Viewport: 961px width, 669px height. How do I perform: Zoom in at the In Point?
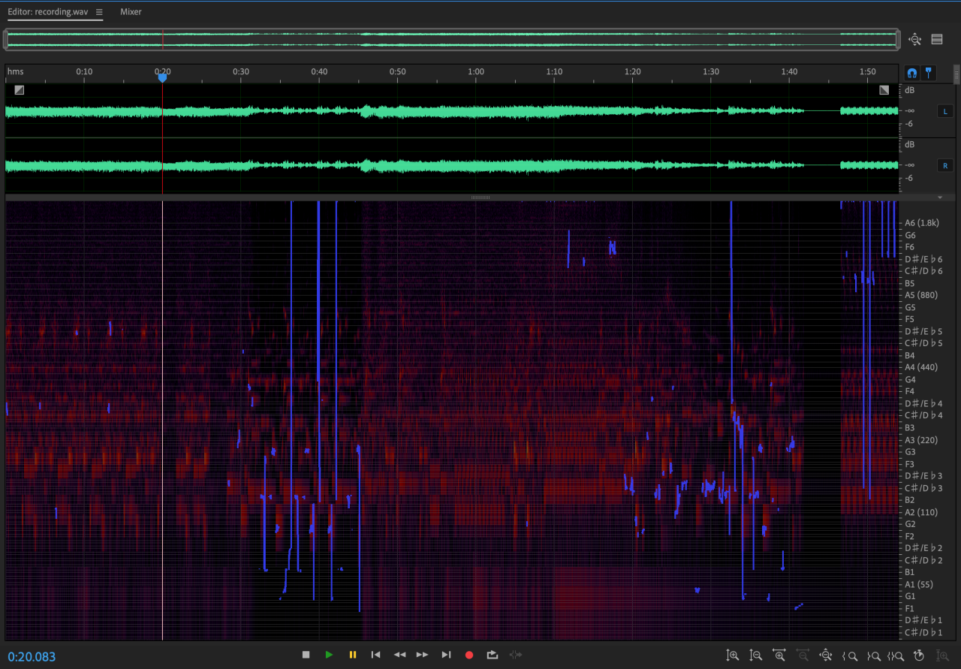tap(850, 655)
